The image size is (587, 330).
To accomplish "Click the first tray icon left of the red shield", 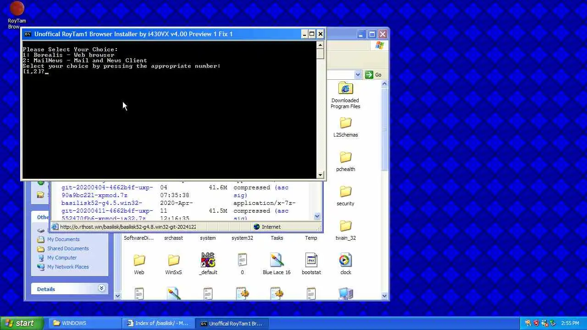I will 528,323.
